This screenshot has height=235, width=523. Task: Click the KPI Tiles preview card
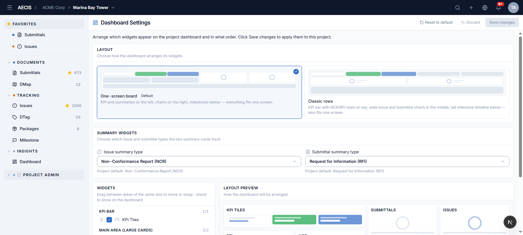coord(294,216)
